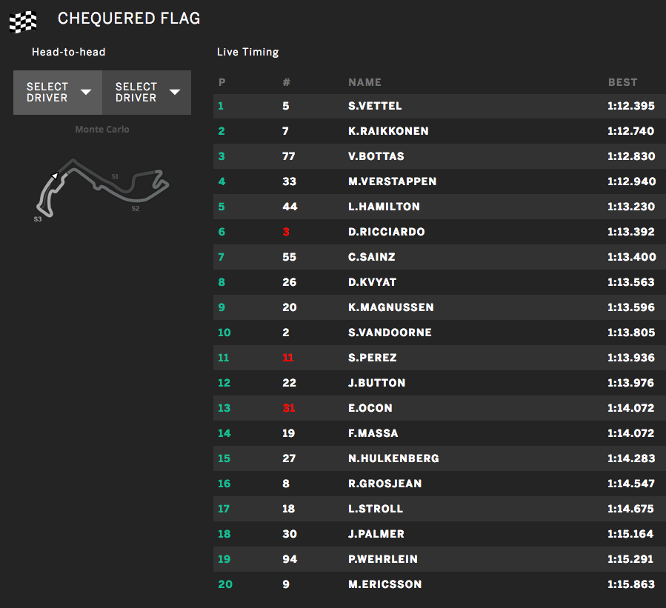Click the P position column header
The height and width of the screenshot is (608, 666).
[x=222, y=82]
